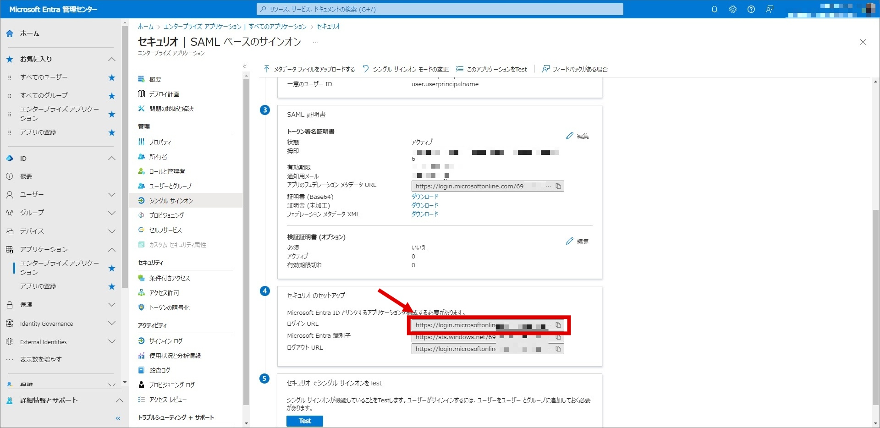The width and height of the screenshot is (880, 428).
Task: Copy the ログアウト URL value
Action: (x=558, y=349)
